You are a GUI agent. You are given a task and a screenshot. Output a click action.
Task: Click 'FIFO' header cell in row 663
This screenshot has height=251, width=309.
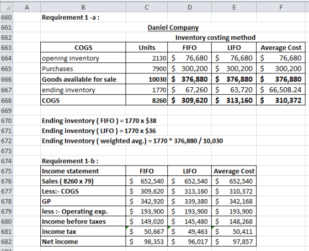tap(190, 47)
